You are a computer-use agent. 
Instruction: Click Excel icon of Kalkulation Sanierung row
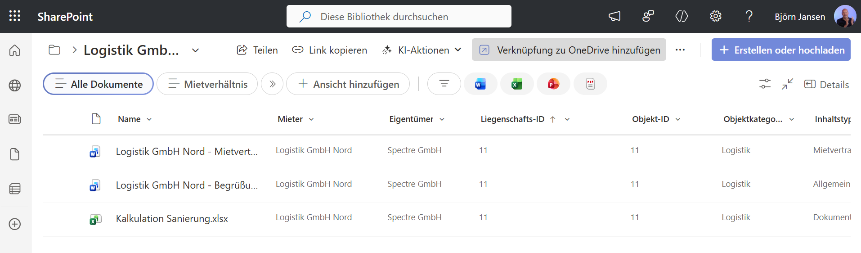95,219
